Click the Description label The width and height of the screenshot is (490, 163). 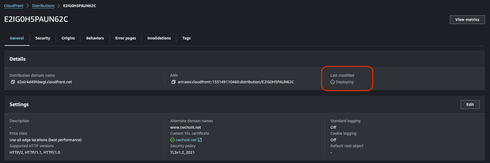(19, 121)
